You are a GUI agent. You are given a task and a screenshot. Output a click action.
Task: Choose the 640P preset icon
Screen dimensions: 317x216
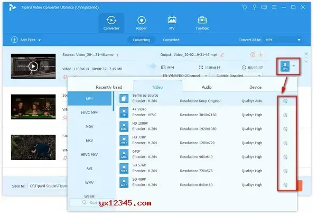(124, 154)
